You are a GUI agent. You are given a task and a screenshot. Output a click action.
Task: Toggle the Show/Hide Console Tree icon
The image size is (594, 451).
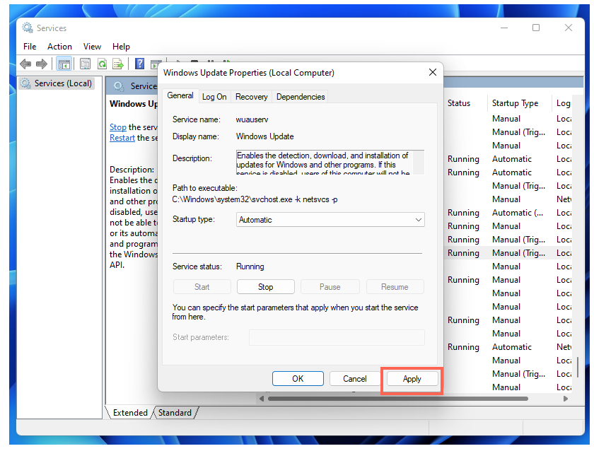pyautogui.click(x=64, y=64)
